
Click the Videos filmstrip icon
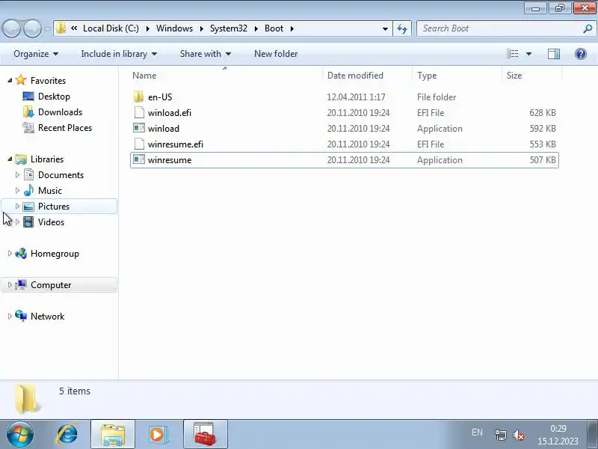tap(28, 222)
